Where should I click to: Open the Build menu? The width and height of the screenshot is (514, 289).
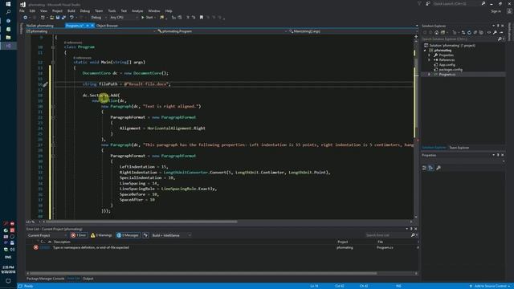pos(71,10)
